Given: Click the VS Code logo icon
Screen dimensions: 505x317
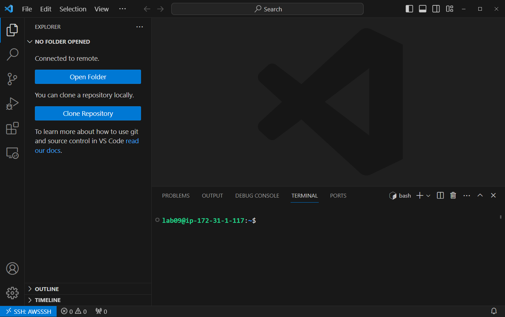Looking at the screenshot, I should tap(9, 9).
